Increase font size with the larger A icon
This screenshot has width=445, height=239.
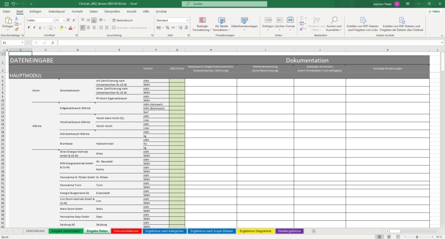[x=68, y=20]
